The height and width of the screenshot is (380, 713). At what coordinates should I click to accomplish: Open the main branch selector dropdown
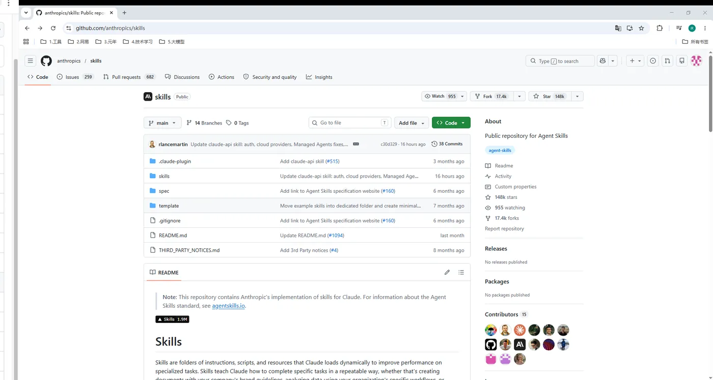[x=162, y=123]
